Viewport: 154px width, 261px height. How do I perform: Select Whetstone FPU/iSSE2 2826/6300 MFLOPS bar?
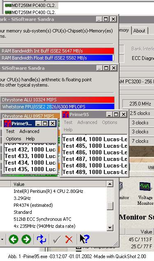click(57, 107)
